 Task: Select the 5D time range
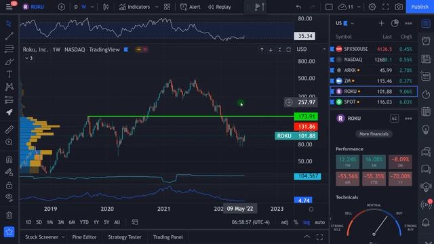pyautogui.click(x=39, y=222)
